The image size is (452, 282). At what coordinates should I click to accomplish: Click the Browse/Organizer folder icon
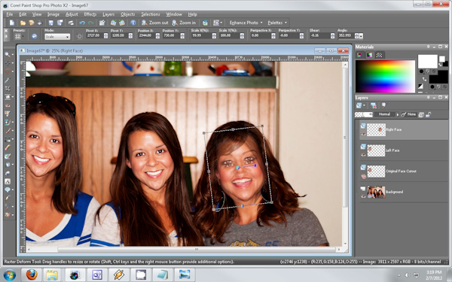32,23
